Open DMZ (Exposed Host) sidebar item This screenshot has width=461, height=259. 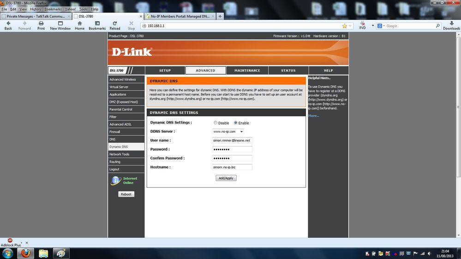coord(126,102)
